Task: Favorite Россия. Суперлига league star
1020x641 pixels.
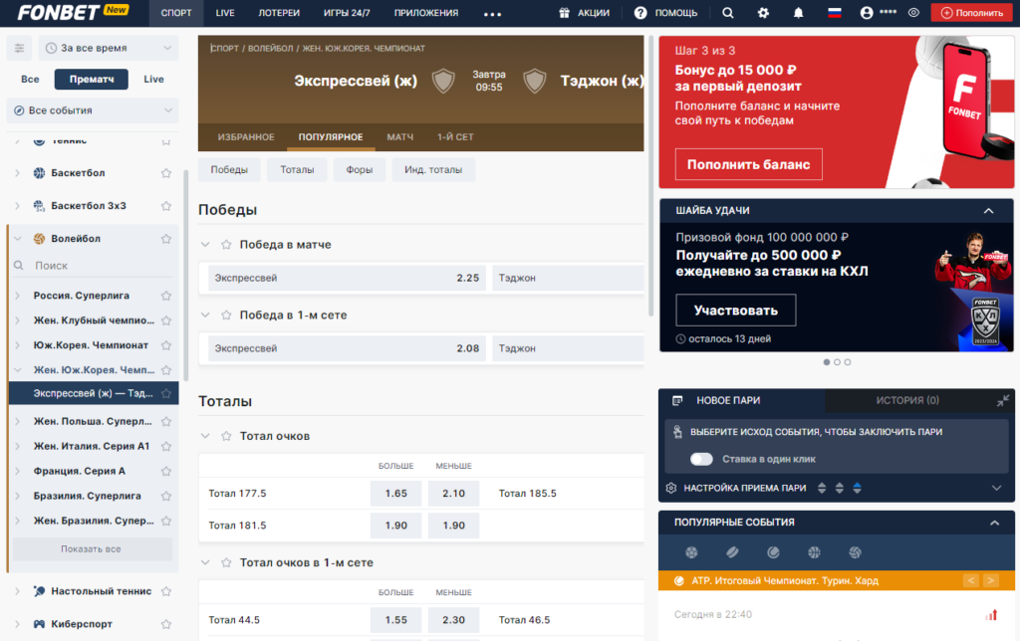Action: click(166, 296)
